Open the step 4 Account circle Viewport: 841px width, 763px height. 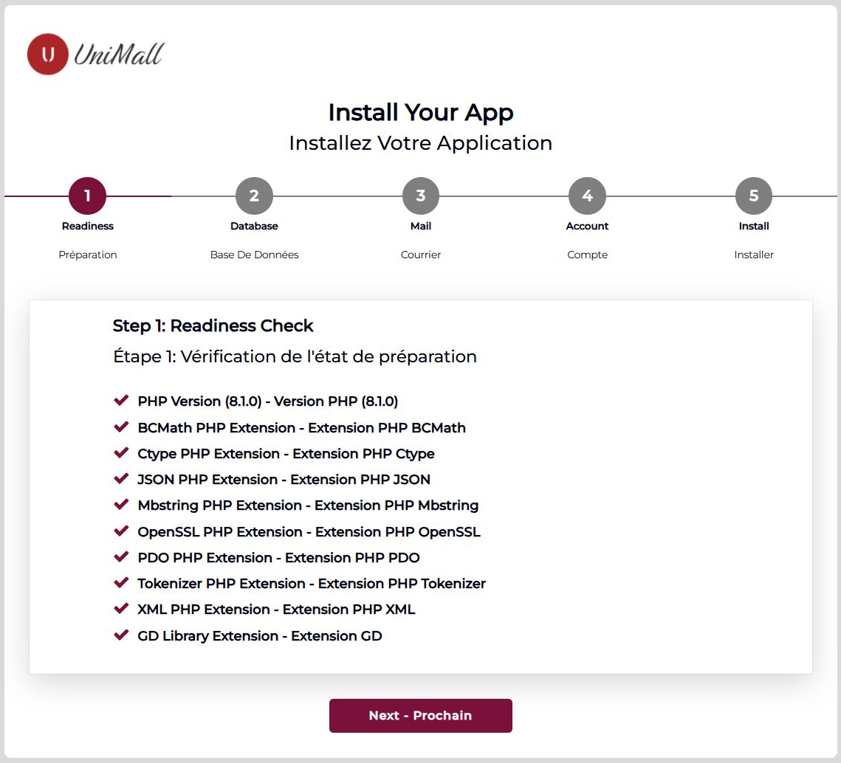click(587, 196)
